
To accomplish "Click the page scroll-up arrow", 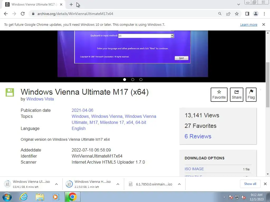I will pos(268,33).
